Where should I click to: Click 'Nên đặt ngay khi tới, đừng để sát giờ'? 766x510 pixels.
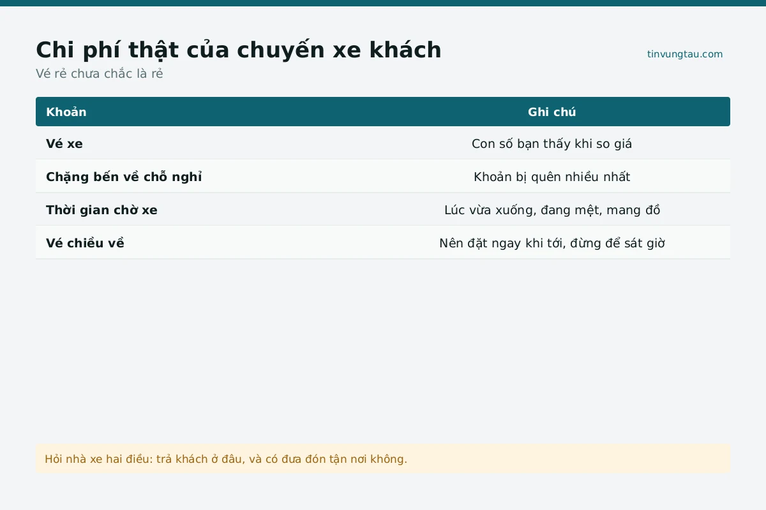552,243
